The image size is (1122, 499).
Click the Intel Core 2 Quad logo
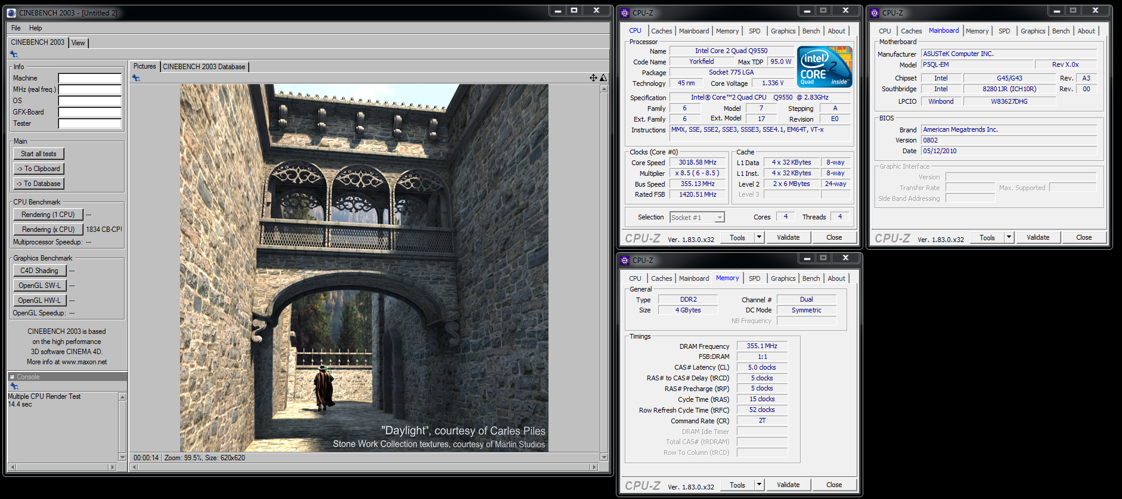point(825,67)
